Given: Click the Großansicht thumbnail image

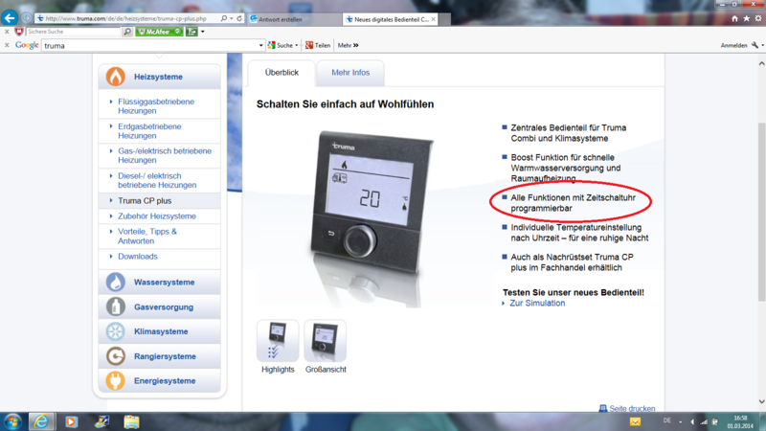Looking at the screenshot, I should click(x=325, y=340).
